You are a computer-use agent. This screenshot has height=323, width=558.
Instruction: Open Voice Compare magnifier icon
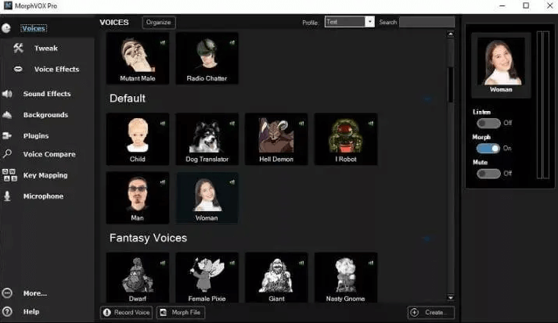[8, 154]
